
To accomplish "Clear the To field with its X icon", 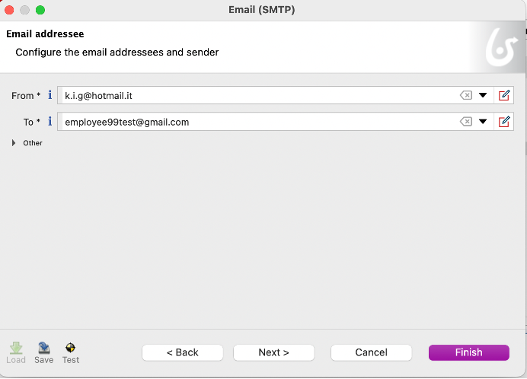I will (x=466, y=122).
